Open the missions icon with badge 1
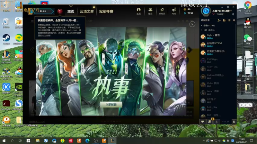Image resolution: width=257 pixels, height=144 pixels. (x=210, y=122)
